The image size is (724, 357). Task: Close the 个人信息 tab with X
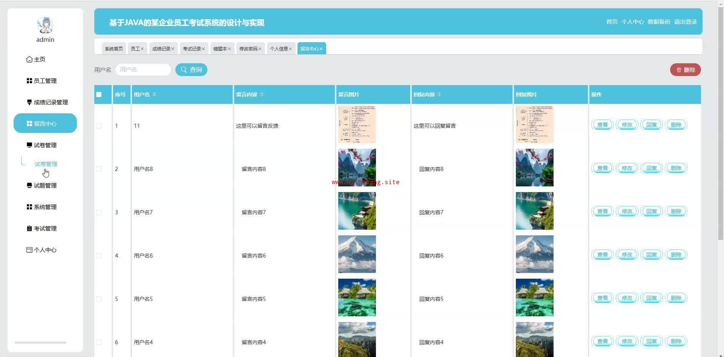click(290, 49)
